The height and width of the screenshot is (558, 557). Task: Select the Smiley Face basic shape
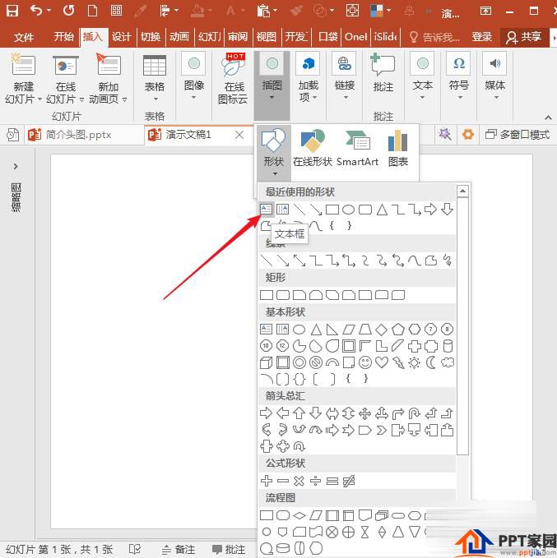pos(365,362)
